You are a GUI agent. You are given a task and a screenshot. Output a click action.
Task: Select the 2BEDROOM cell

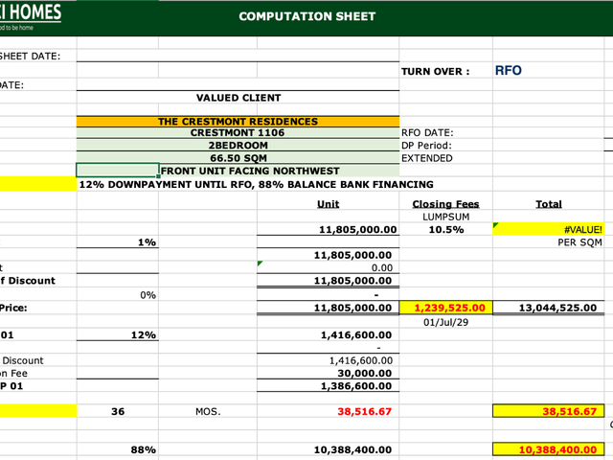tap(238, 145)
